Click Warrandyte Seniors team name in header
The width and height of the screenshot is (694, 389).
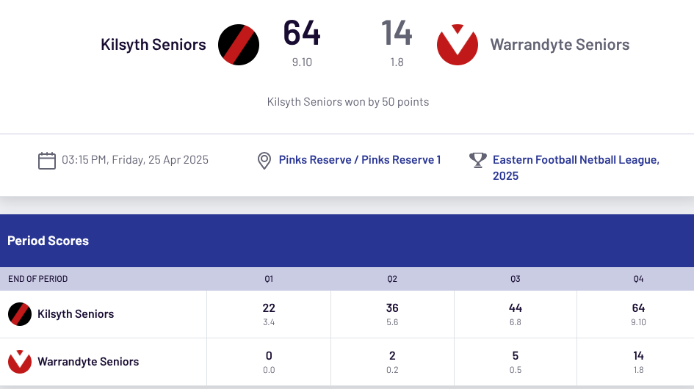(x=560, y=45)
